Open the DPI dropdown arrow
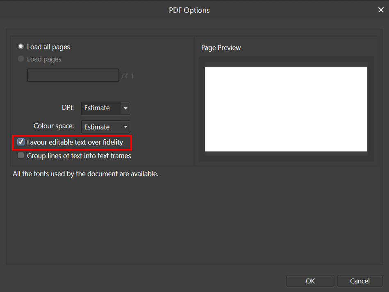 tap(125, 108)
